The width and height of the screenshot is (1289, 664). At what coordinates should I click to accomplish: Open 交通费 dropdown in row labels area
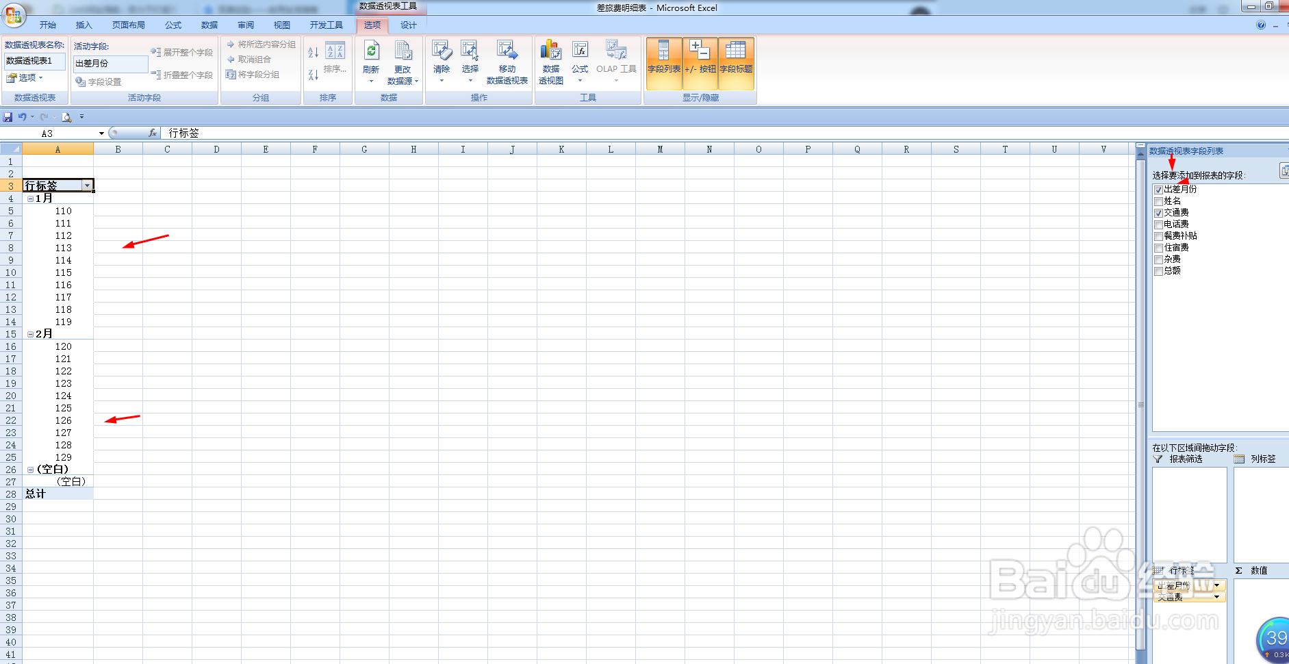pyautogui.click(x=1216, y=597)
